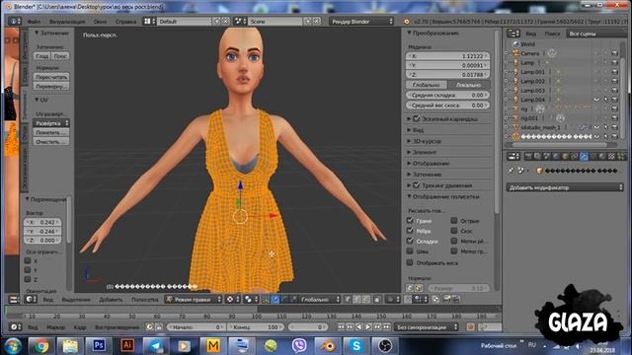This screenshot has height=355, width=632.
Task: Open the timeline editor type icon
Action: pyautogui.click(x=16, y=326)
